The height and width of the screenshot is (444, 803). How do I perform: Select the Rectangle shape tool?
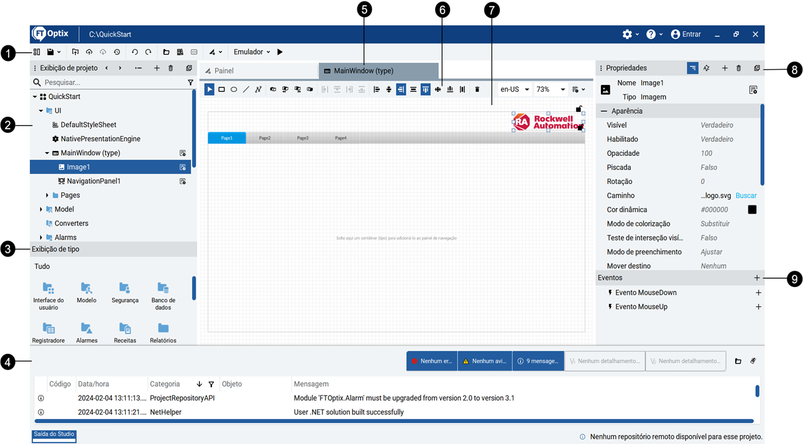(x=222, y=89)
